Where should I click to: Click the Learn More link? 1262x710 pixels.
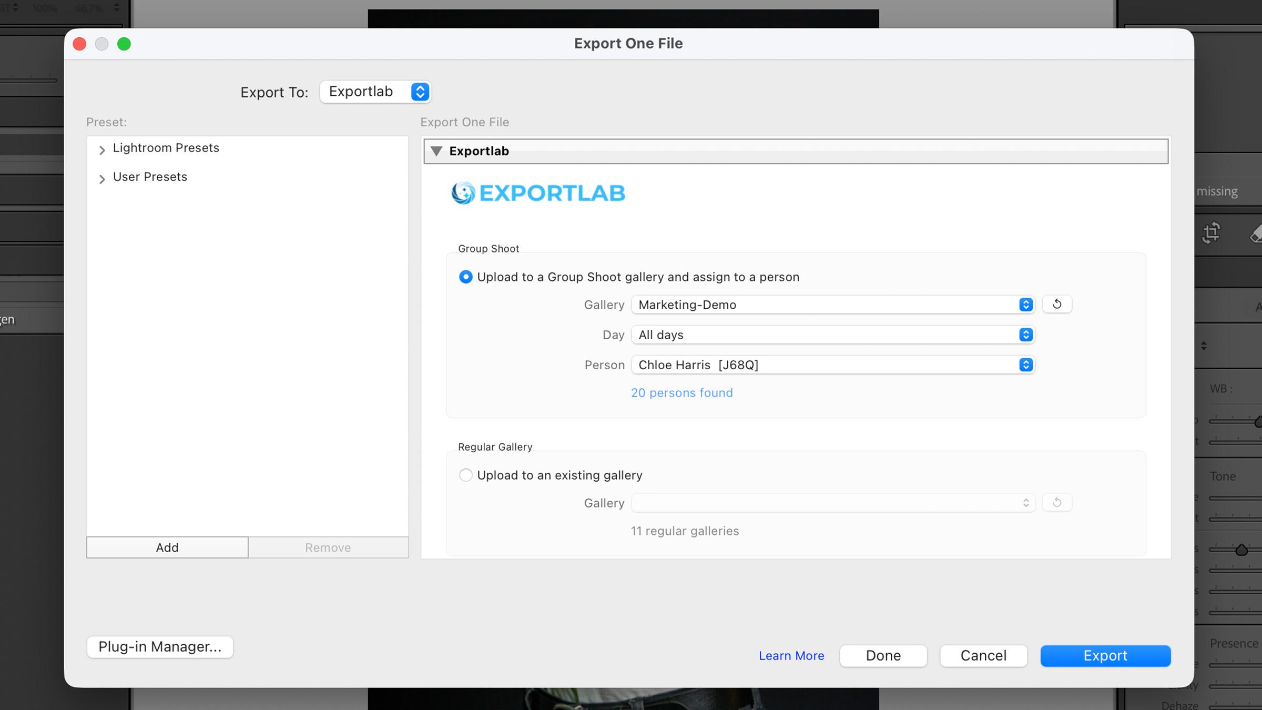pos(791,656)
